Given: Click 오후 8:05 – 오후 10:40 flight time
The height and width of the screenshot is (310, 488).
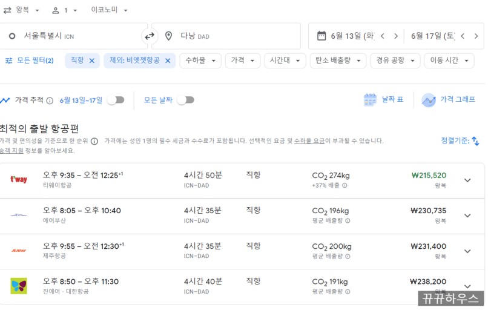Looking at the screenshot, I should tap(82, 211).
